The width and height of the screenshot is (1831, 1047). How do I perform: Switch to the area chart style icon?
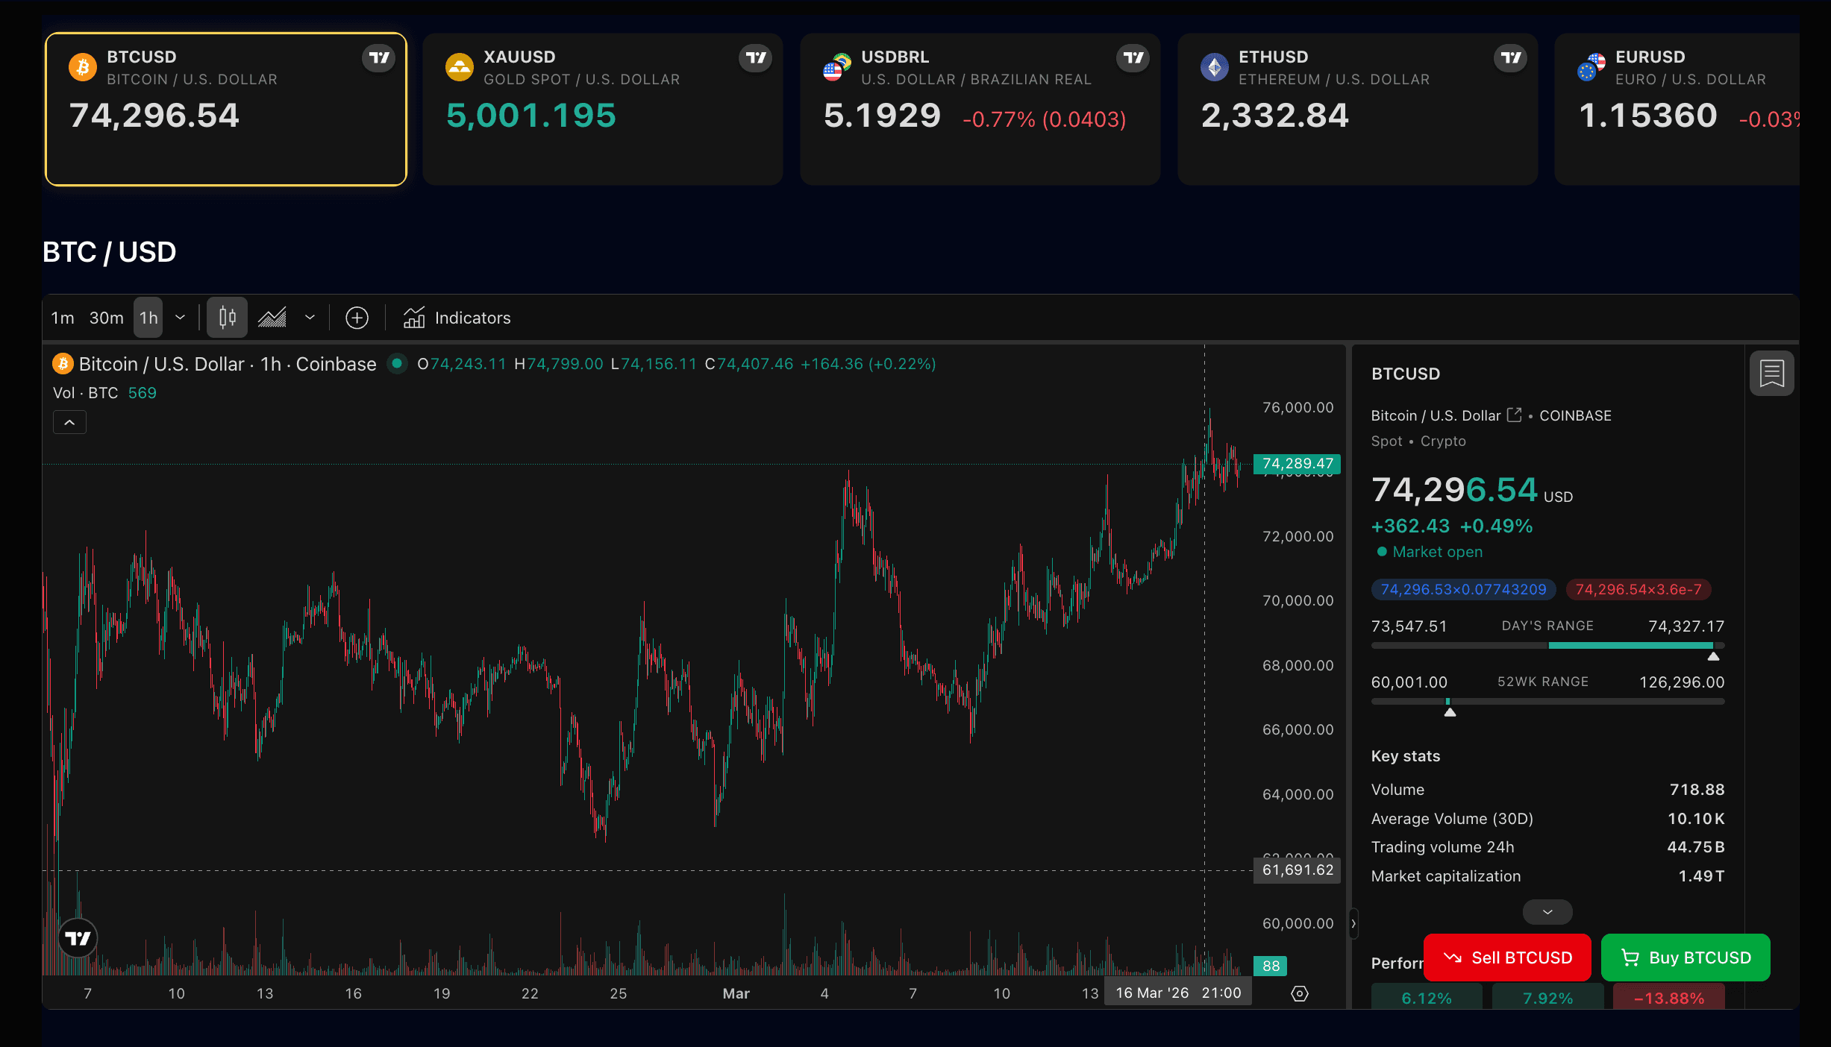(x=272, y=317)
